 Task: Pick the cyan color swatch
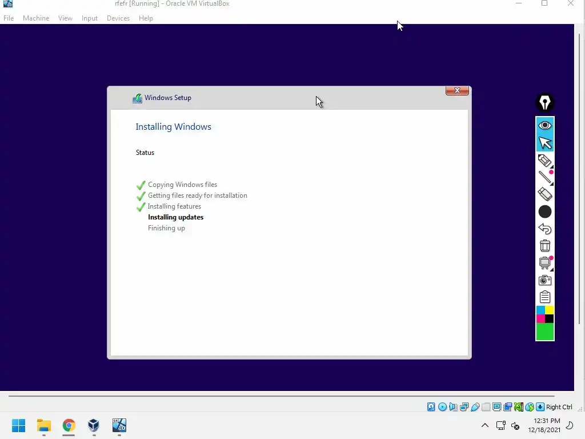tap(540, 310)
